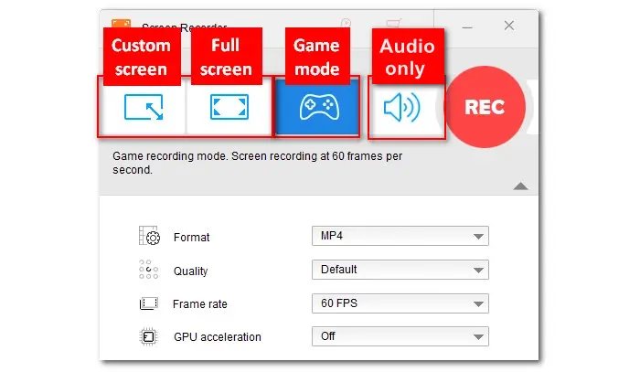
Task: Click the Format gear film icon
Action: click(x=149, y=236)
